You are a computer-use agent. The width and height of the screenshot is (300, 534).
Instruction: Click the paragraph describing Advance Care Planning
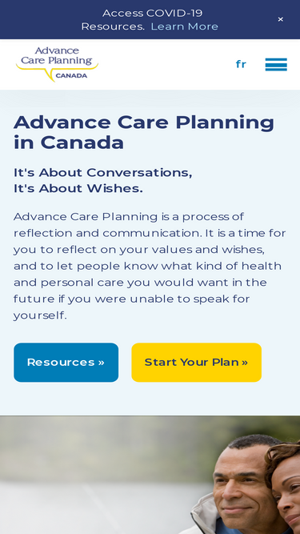coord(150,266)
